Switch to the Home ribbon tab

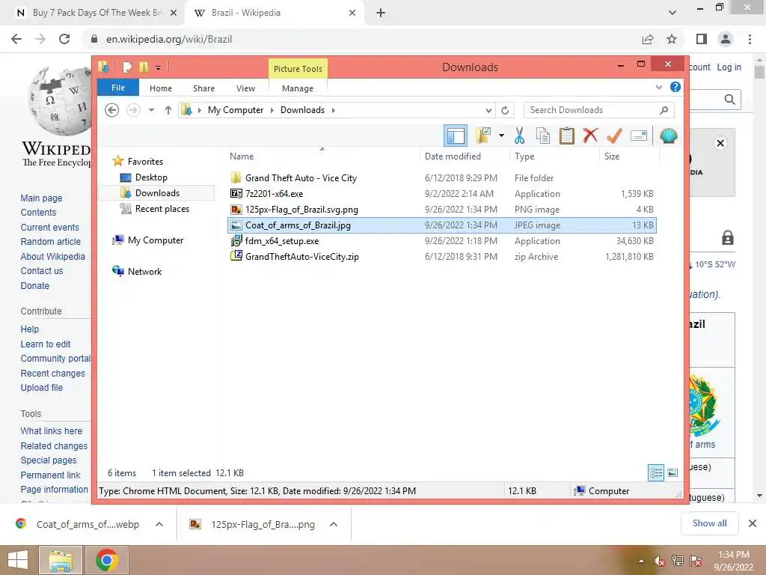pos(161,88)
